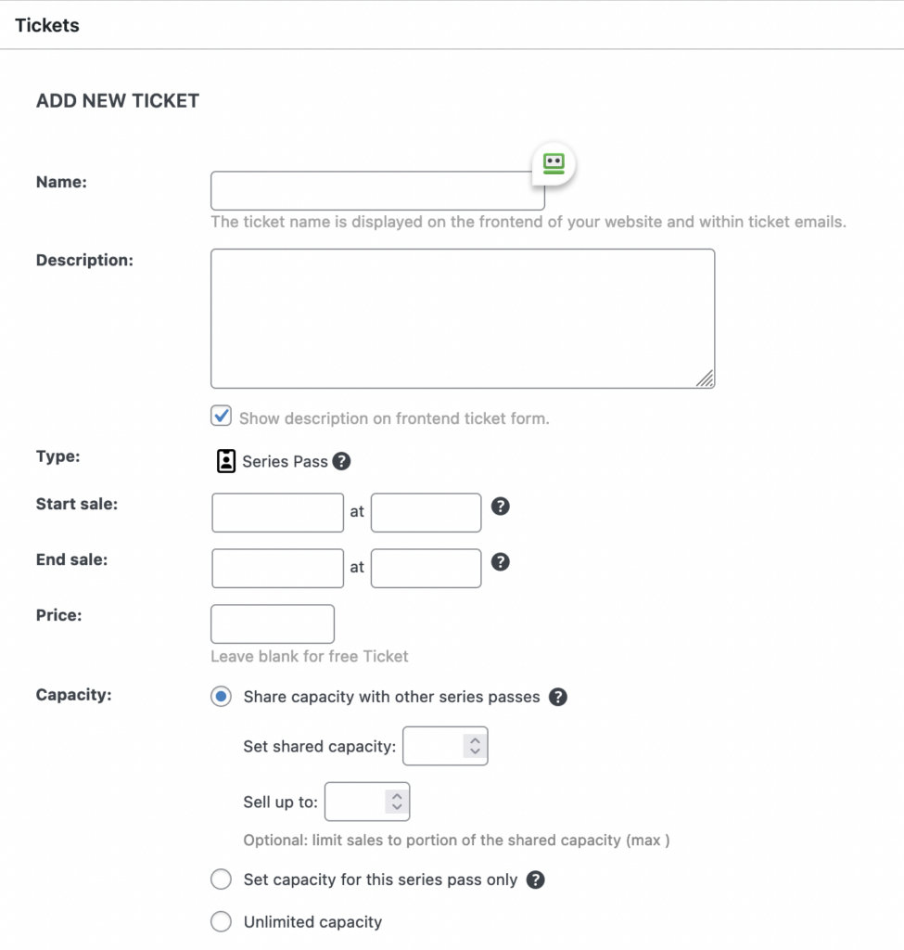This screenshot has width=904, height=950.
Task: Focus the Description text area
Action: point(463,318)
